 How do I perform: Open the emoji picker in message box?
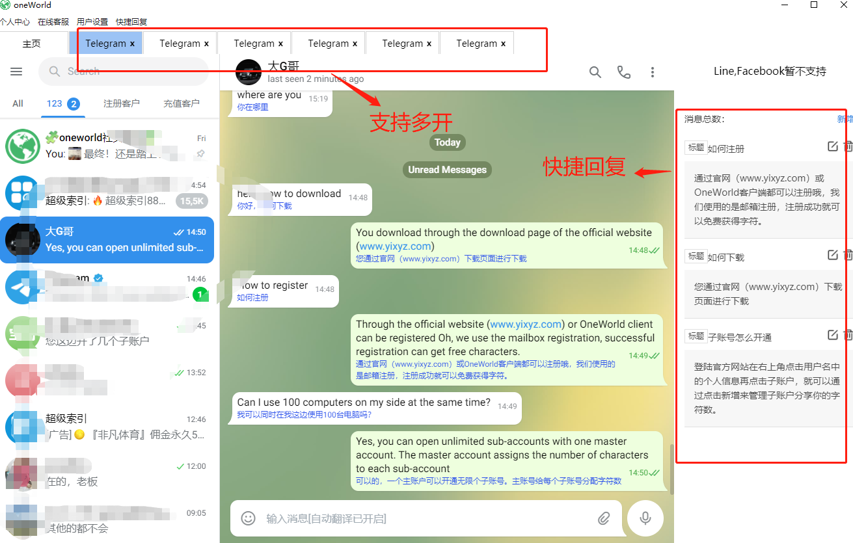(x=248, y=518)
